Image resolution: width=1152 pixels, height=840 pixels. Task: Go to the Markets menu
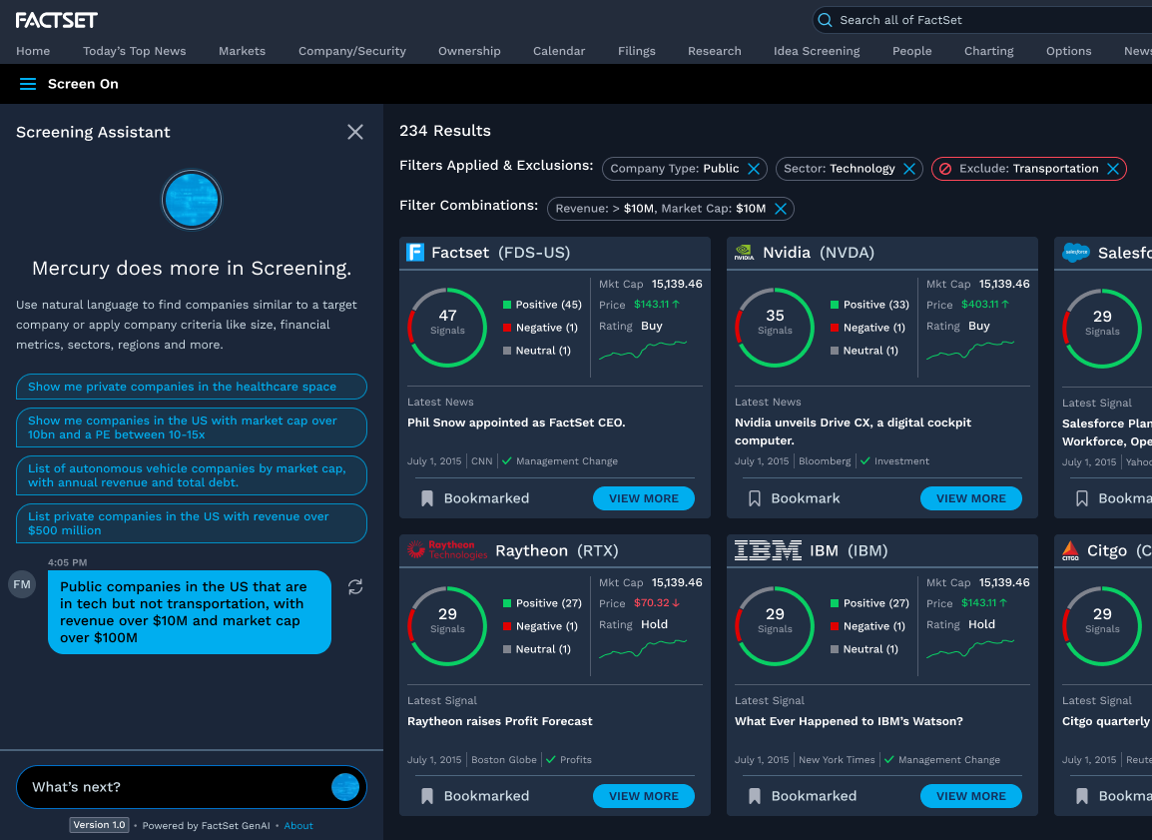[242, 51]
